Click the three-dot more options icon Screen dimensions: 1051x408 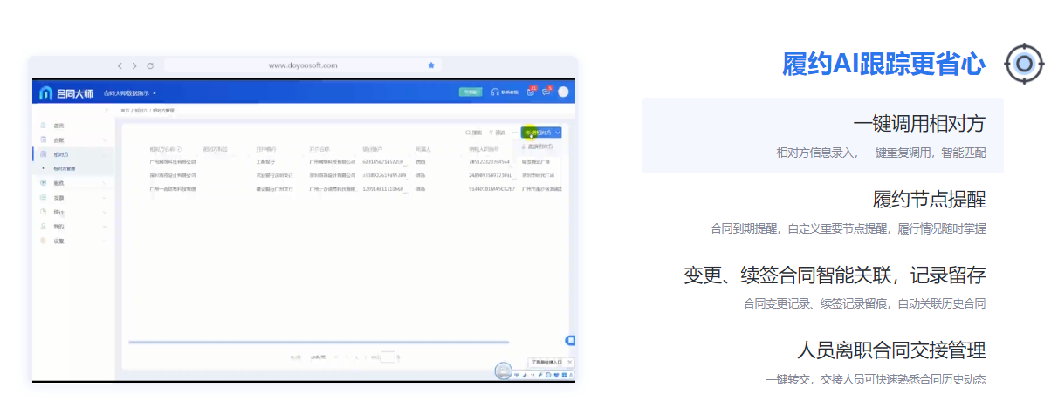point(514,133)
